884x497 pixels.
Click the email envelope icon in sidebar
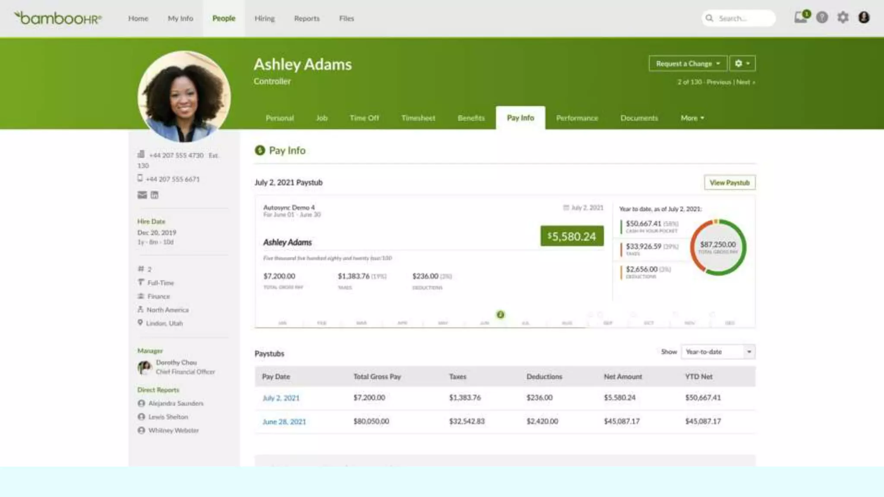[142, 195]
